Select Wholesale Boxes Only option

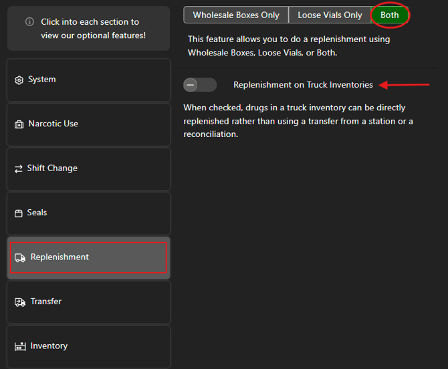tap(236, 15)
